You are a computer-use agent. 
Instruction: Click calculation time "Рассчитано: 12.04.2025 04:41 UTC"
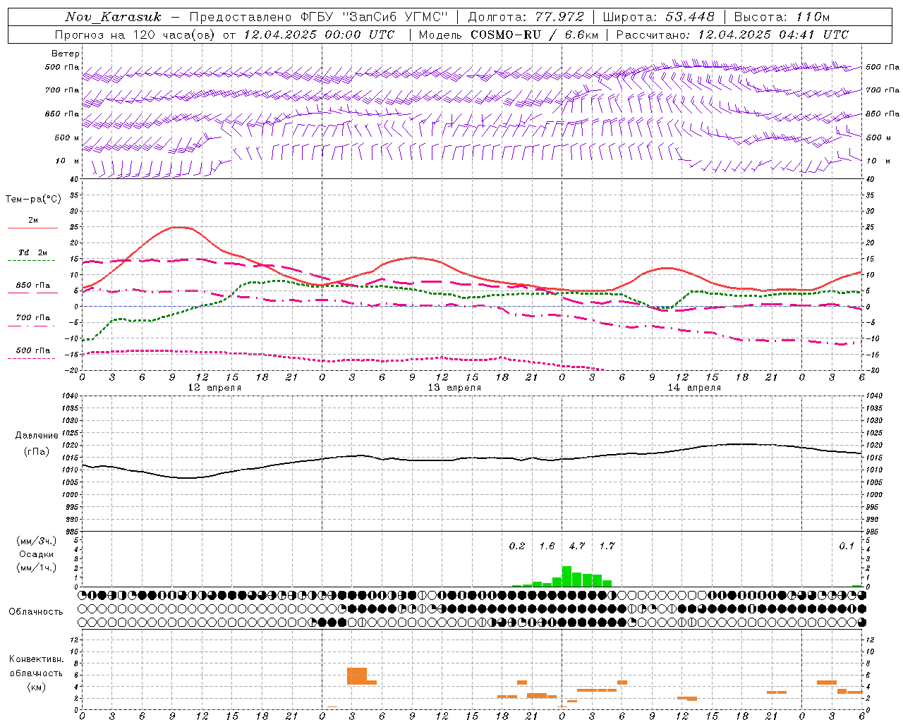732,35
